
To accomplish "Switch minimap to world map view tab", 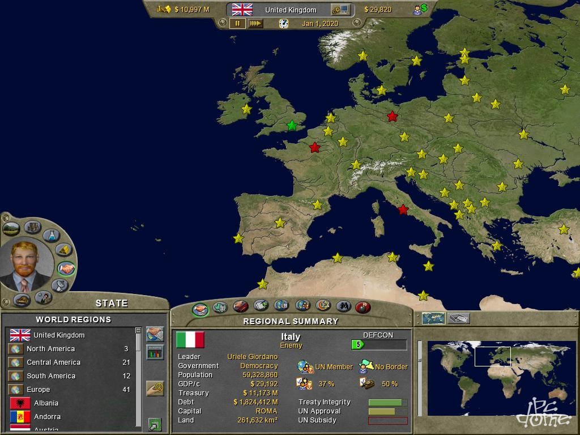I will point(434,318).
